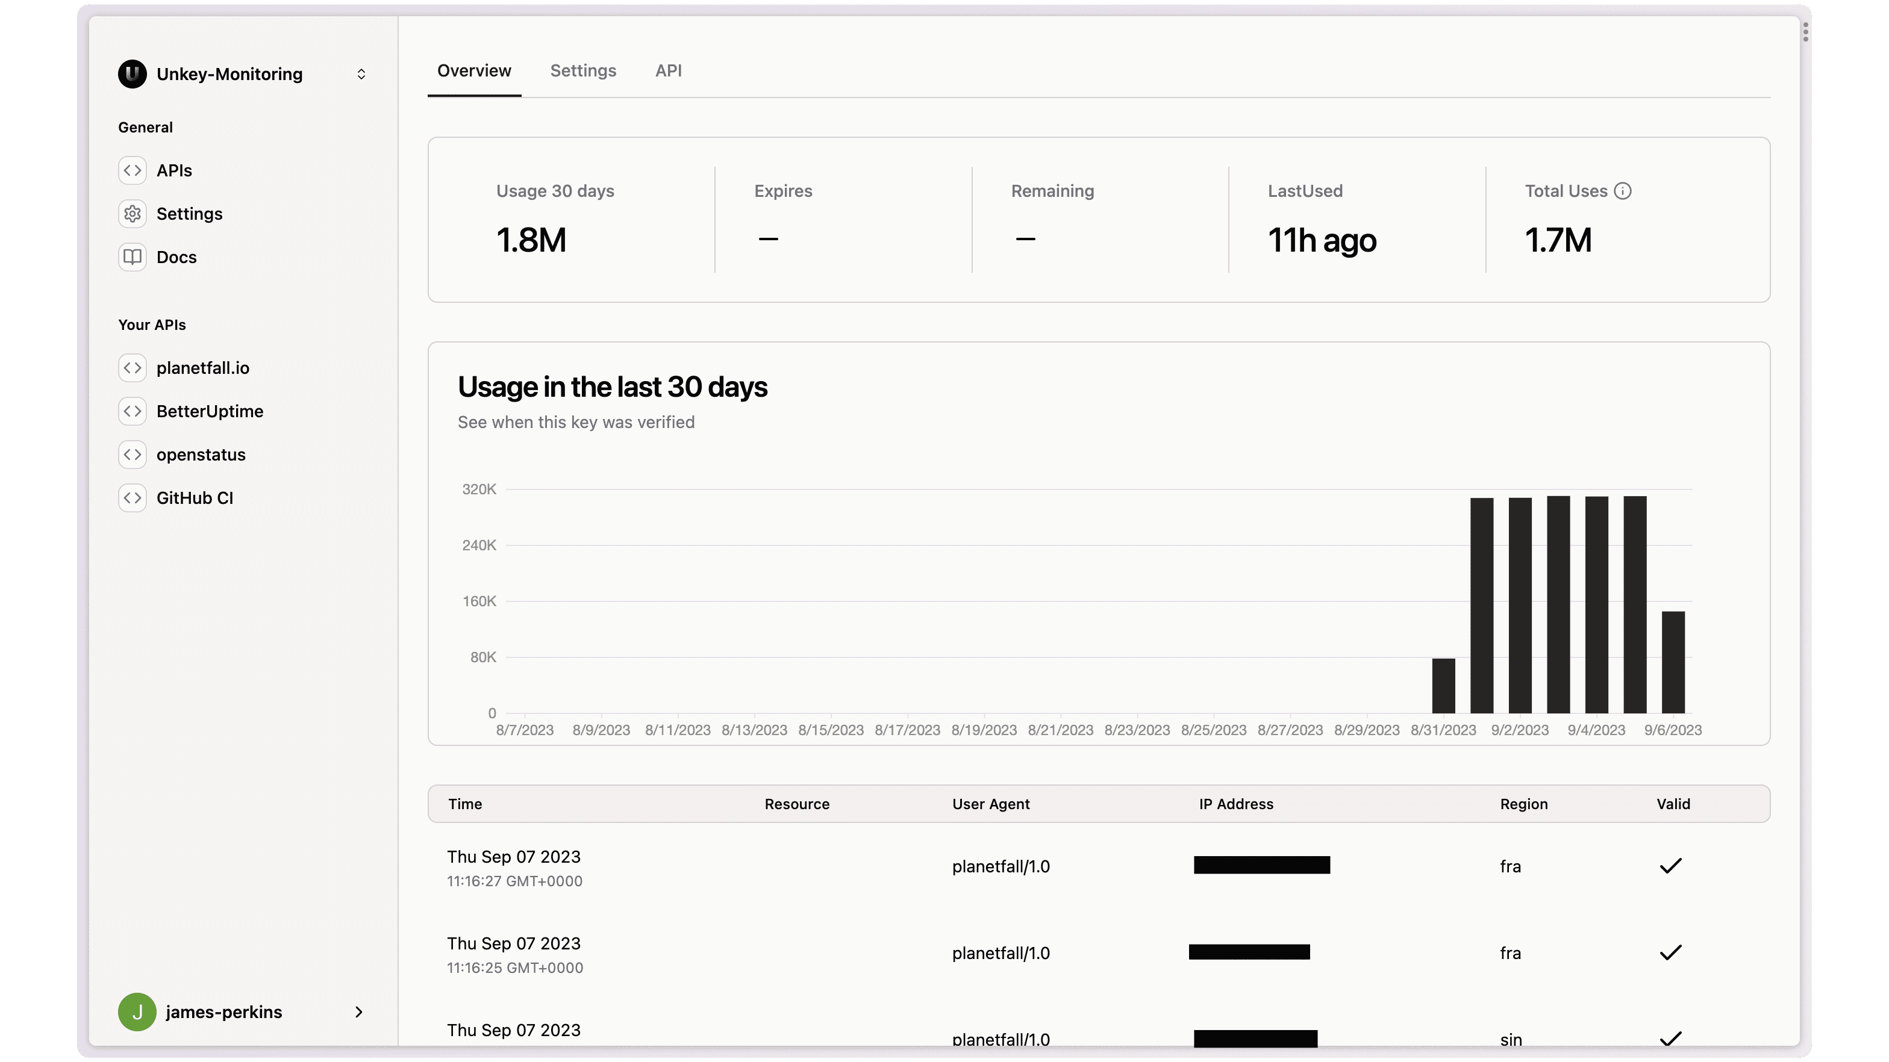1889x1062 pixels.
Task: Click the valid checkmark on the sin region row
Action: (x=1670, y=1038)
